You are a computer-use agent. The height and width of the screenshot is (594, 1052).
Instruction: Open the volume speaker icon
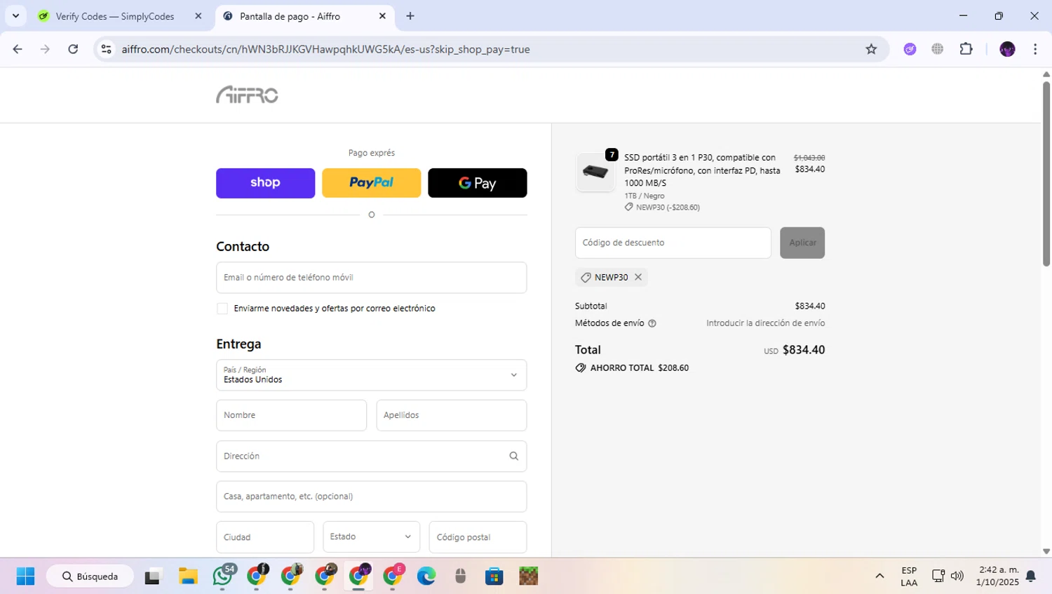point(957,576)
